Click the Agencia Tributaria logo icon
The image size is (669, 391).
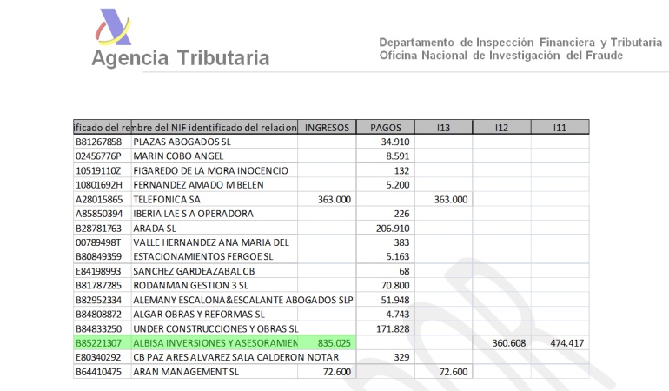click(x=113, y=27)
